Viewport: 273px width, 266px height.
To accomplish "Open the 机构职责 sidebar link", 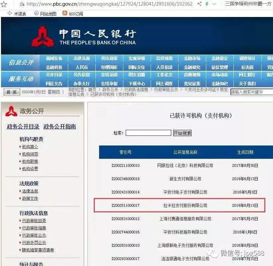I will tap(30, 161).
